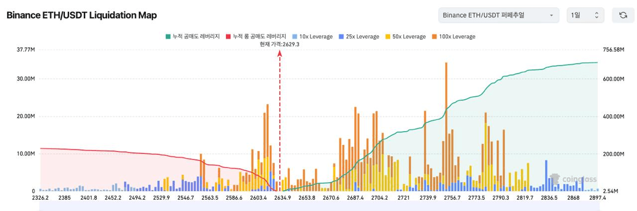Screen dimensions: 637x211
Task: Click the 20.00M left axis label
Action: [26, 117]
